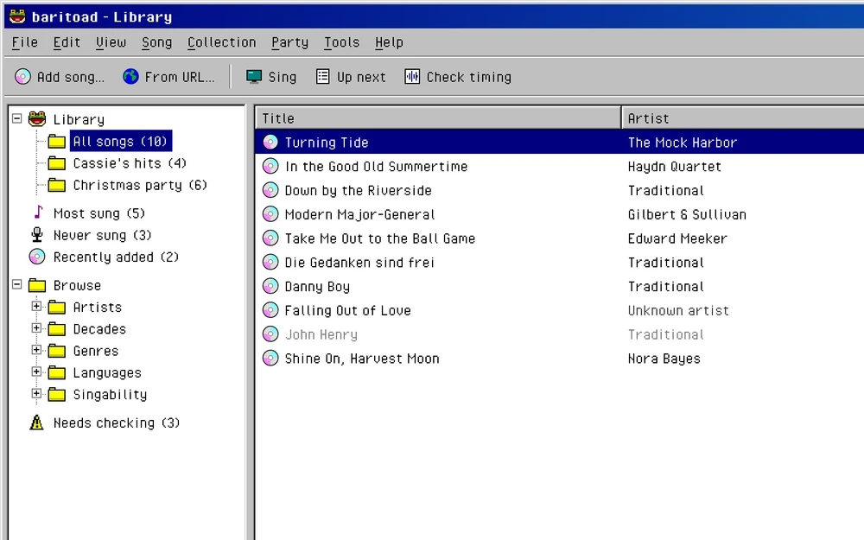The width and height of the screenshot is (864, 540).
Task: Sort songs by the Artist column header
Action: 743,118
